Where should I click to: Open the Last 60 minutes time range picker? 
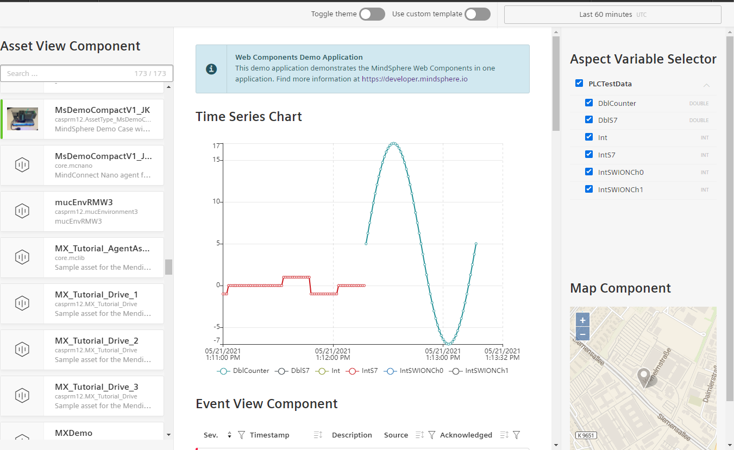click(x=612, y=15)
